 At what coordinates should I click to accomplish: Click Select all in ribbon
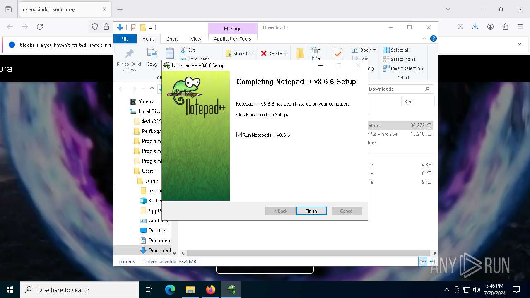[396, 50]
